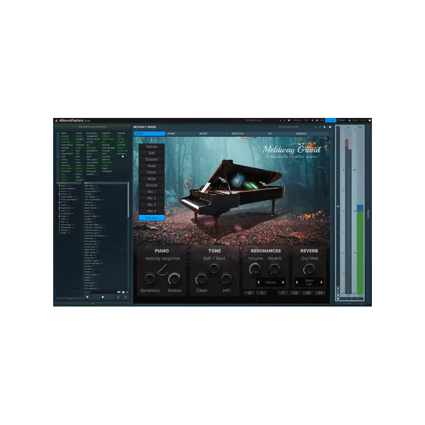Click the +12 transpose button
This screenshot has height=425, width=425.
[295, 293]
